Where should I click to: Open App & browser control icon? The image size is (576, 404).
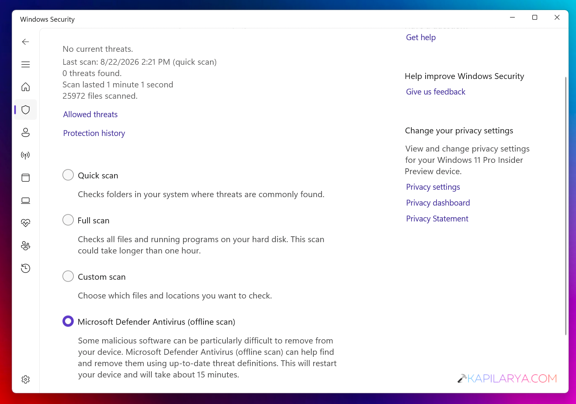[x=26, y=178]
